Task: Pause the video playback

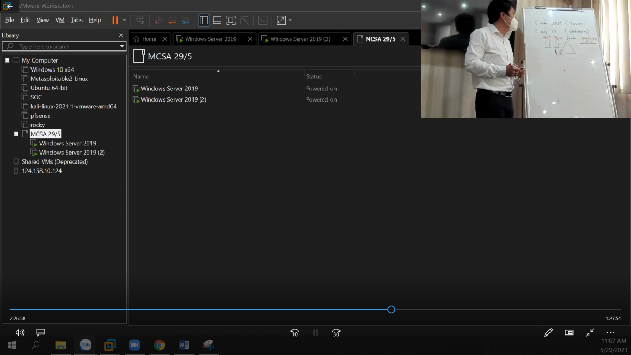Action: (x=315, y=332)
